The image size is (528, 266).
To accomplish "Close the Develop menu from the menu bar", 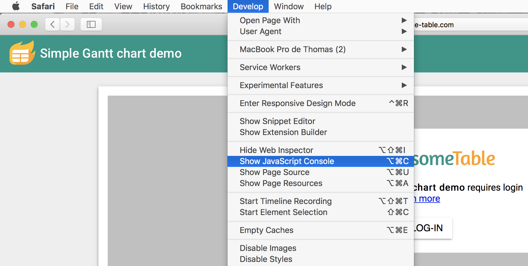I will click(248, 6).
